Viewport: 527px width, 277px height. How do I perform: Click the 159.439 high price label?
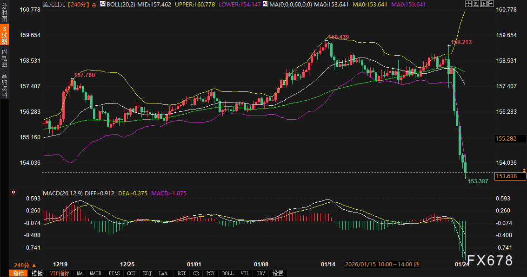click(x=338, y=37)
